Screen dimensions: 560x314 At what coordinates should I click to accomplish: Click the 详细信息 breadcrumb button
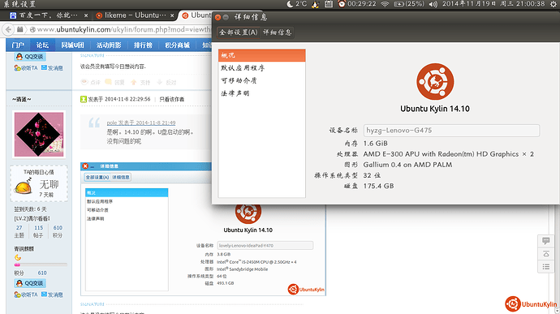pos(277,32)
